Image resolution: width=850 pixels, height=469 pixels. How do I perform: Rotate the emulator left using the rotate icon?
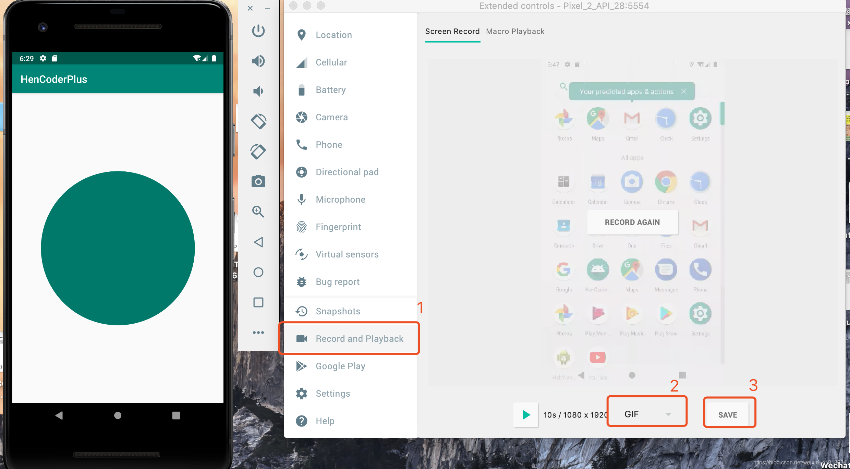pyautogui.click(x=258, y=121)
